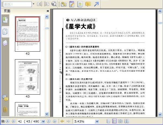Go to the next page
The height and width of the screenshot is (125, 163).
pos(49,121)
